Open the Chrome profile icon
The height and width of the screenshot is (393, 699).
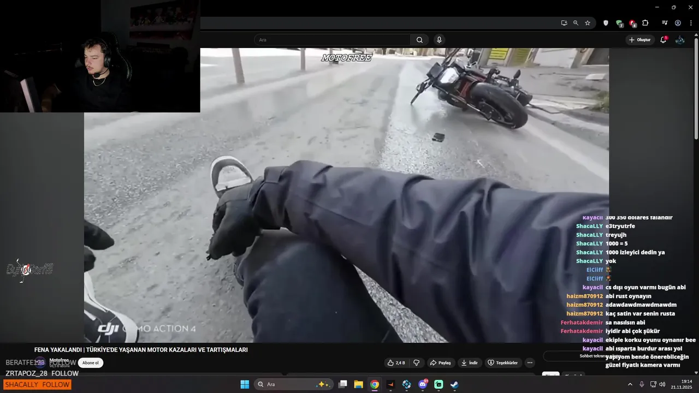pos(678,23)
